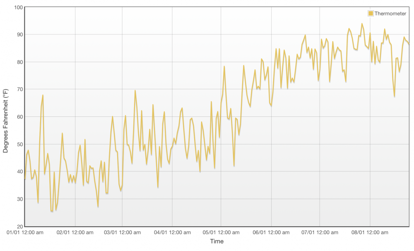Click the 30 value on y-axis
The image size is (414, 251).
click(20, 199)
